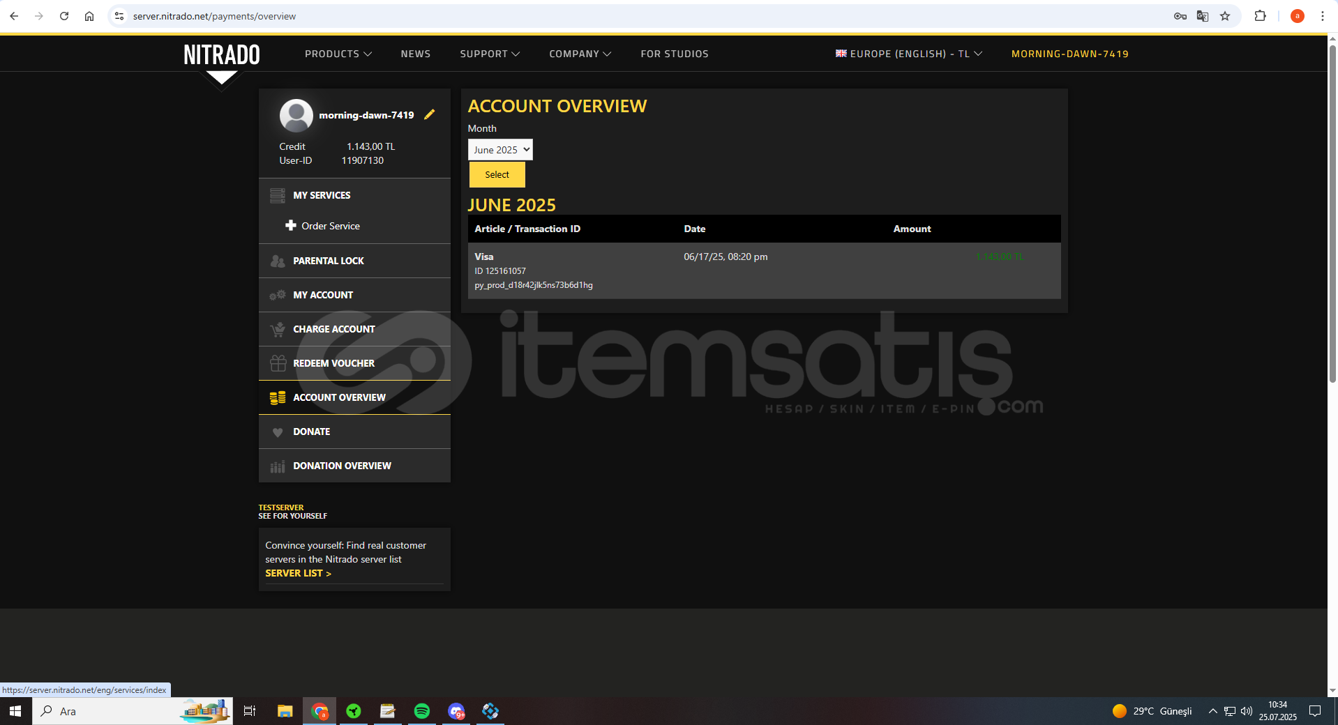Screen dimensions: 1338x725
Task: Open the Month dropdown showing June 2025
Action: pyautogui.click(x=500, y=149)
